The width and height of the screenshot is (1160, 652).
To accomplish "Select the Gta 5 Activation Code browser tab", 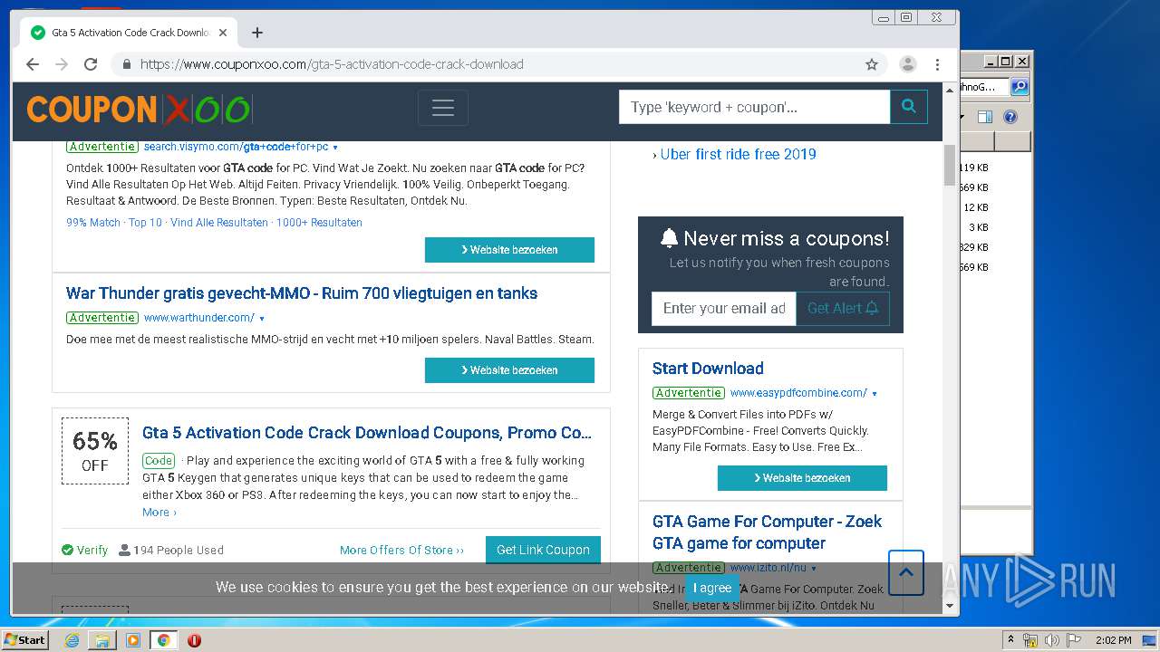I will [127, 33].
